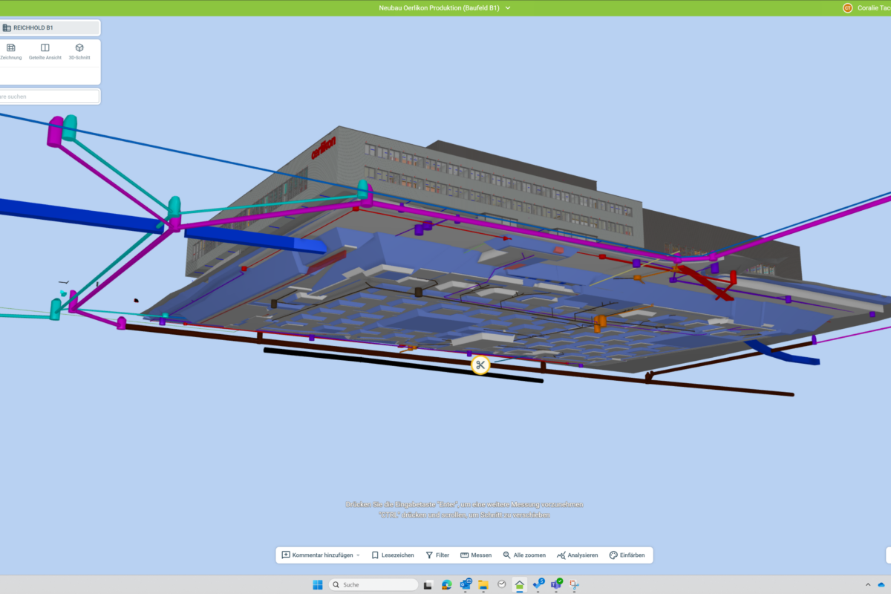Click Alle zoomen to fit model
891x594 pixels.
[524, 555]
